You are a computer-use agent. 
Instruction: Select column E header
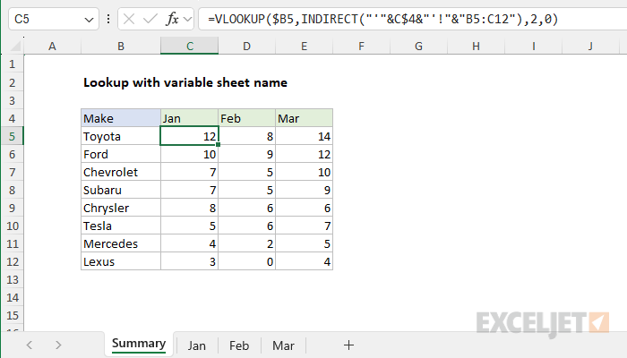pos(304,47)
